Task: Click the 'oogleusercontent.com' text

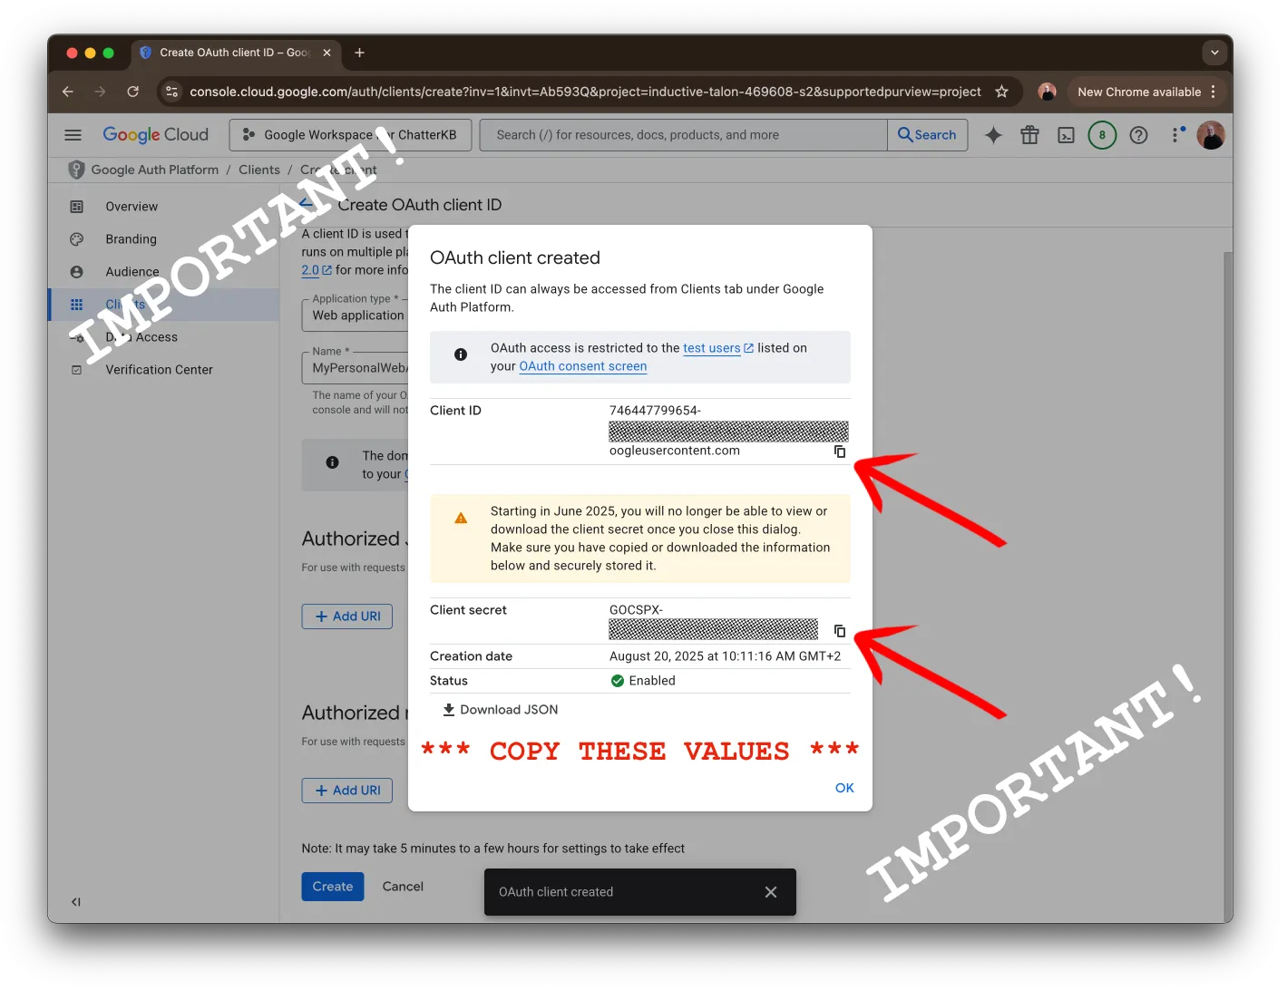Action: (675, 451)
